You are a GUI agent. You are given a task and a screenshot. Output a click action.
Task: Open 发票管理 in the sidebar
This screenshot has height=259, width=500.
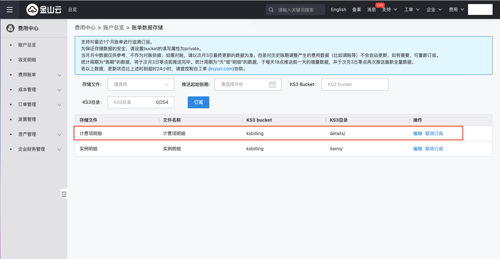click(27, 119)
